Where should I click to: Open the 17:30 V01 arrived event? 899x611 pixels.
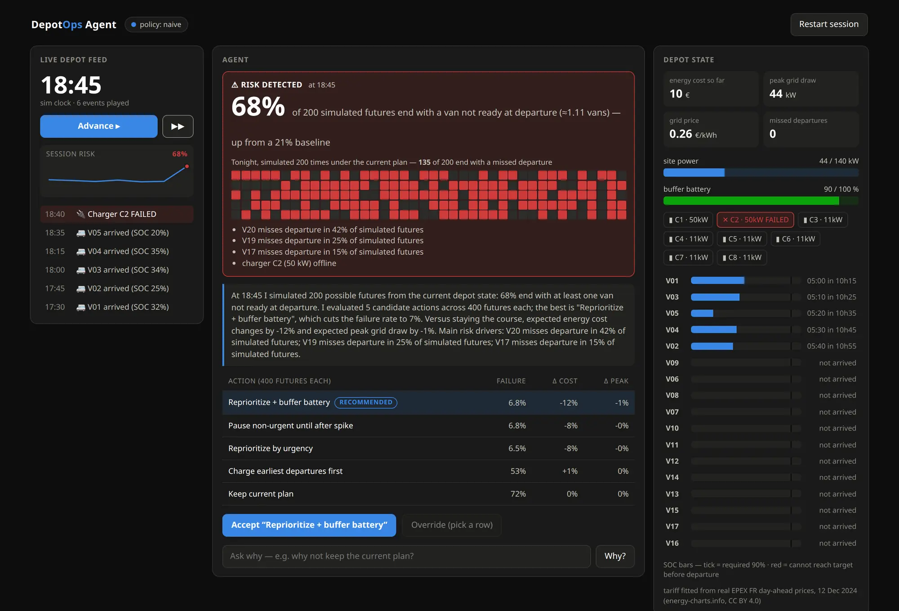(117, 307)
